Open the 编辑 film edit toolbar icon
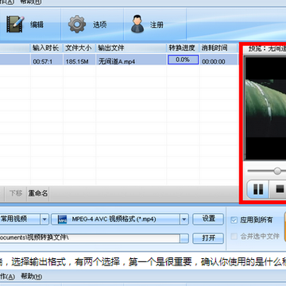The width and height of the screenshot is (286, 286). click(x=15, y=25)
